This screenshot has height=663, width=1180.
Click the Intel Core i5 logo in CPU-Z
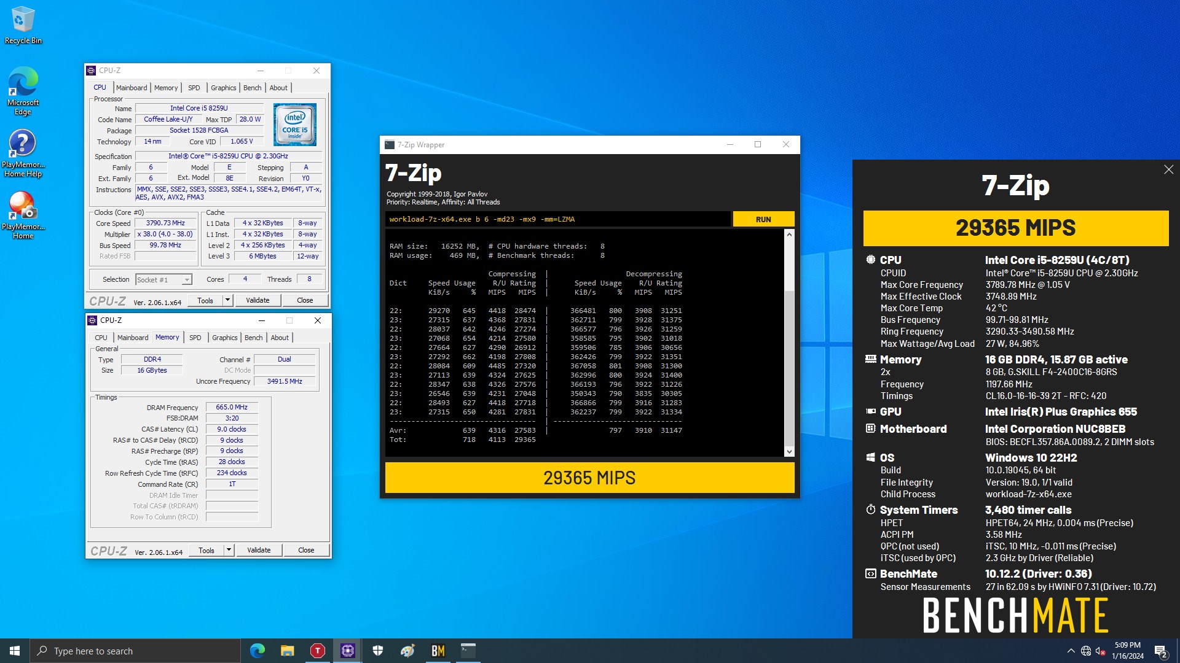[x=295, y=125]
